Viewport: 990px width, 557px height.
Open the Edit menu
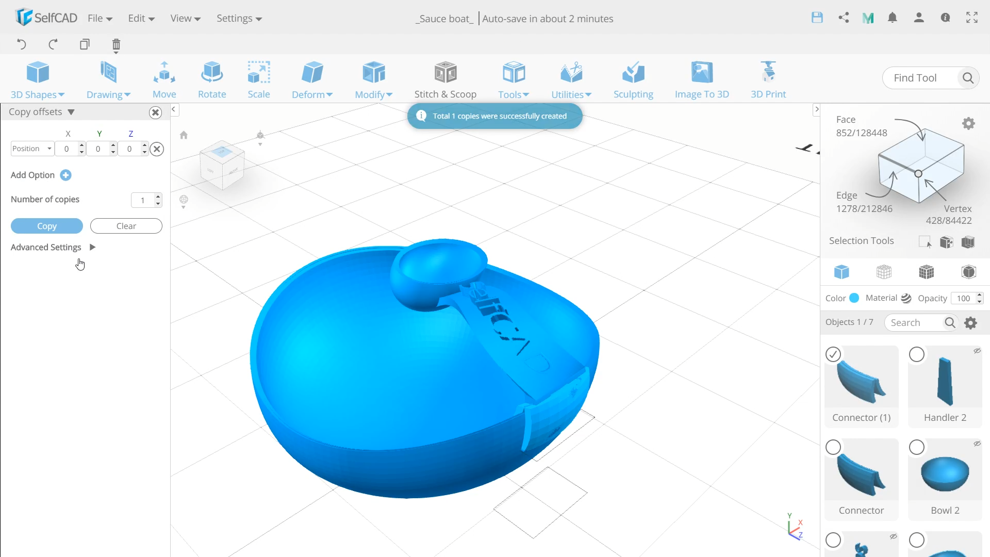141,18
